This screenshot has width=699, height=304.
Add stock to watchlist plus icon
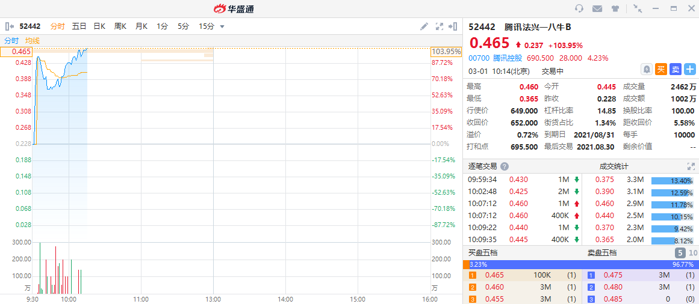point(690,69)
